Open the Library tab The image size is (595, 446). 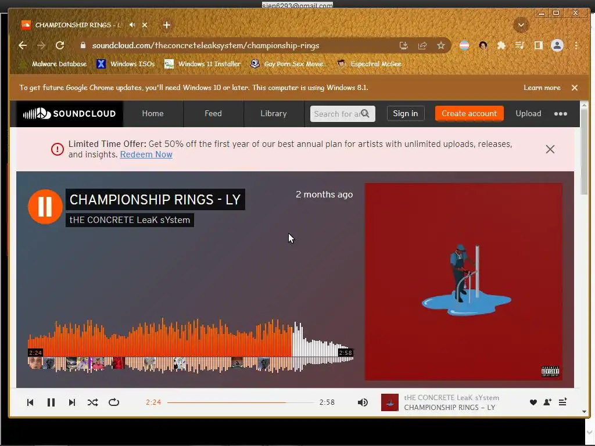pyautogui.click(x=274, y=113)
